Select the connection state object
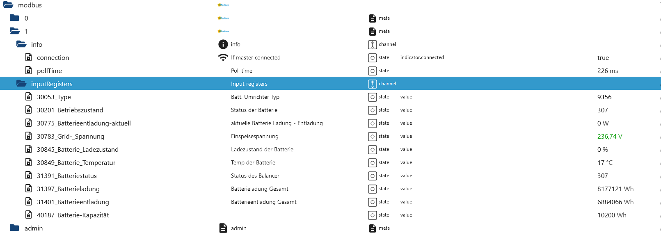The image size is (661, 235). (x=53, y=57)
